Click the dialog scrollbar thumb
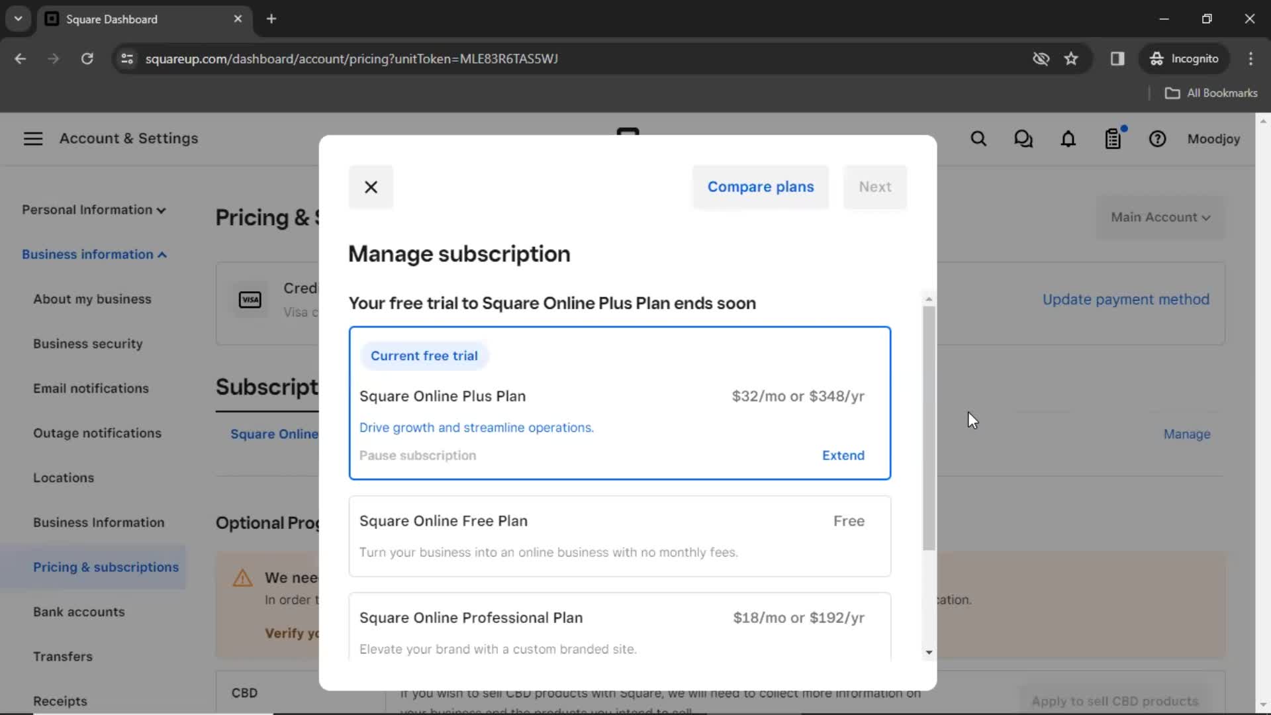 (929, 428)
